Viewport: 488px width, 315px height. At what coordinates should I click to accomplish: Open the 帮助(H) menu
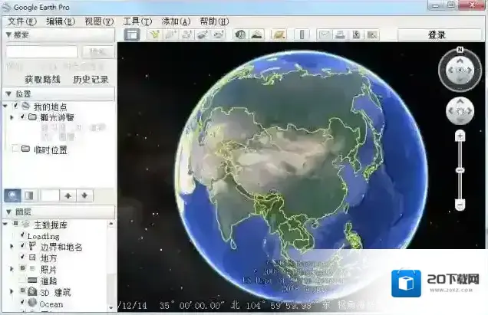[214, 21]
